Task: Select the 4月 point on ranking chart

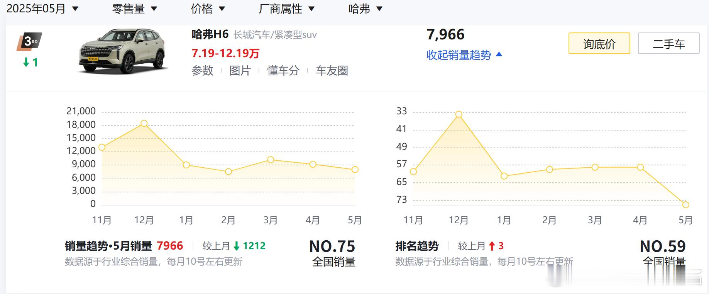Action: [x=640, y=167]
